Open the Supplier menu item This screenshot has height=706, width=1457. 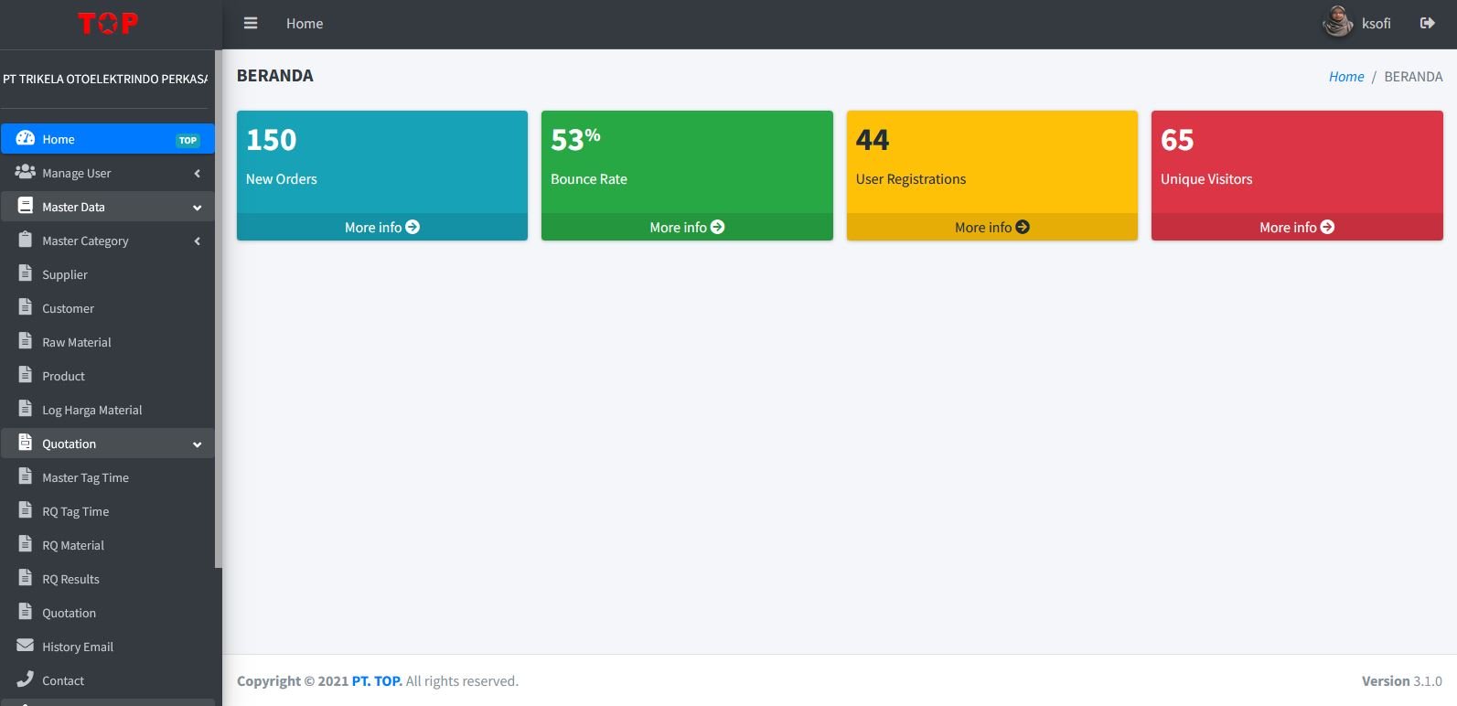pyautogui.click(x=65, y=275)
